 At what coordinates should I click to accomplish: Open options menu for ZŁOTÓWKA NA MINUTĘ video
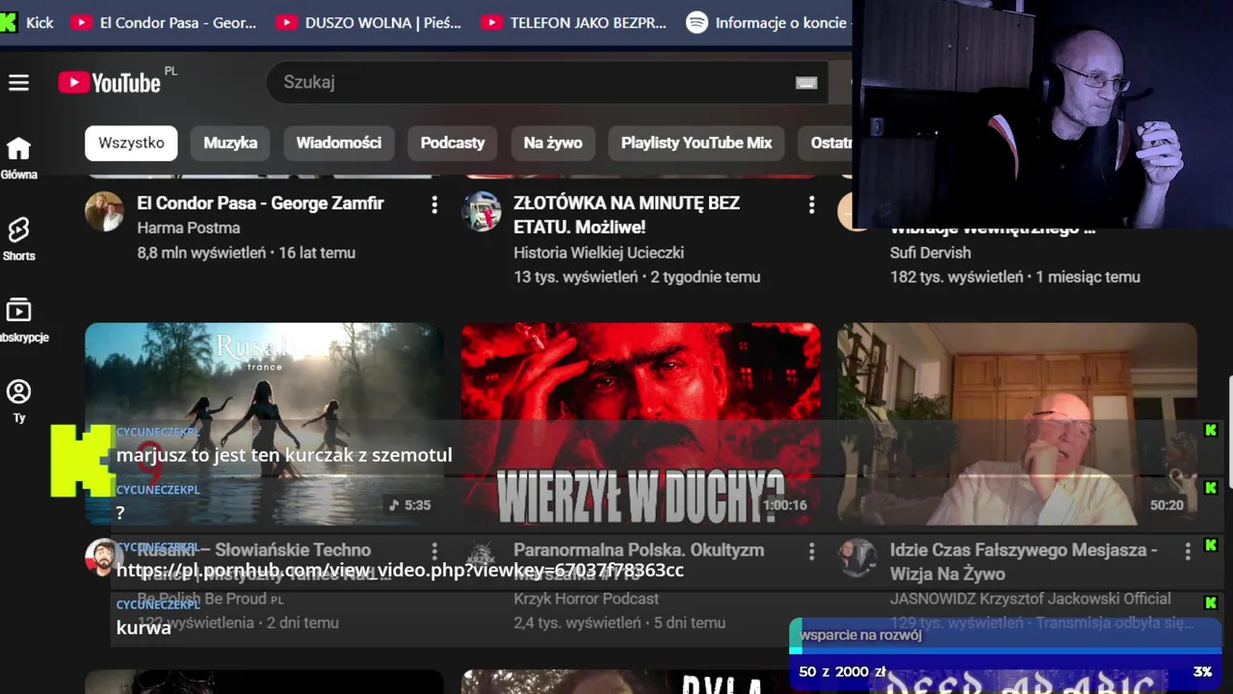coord(811,204)
